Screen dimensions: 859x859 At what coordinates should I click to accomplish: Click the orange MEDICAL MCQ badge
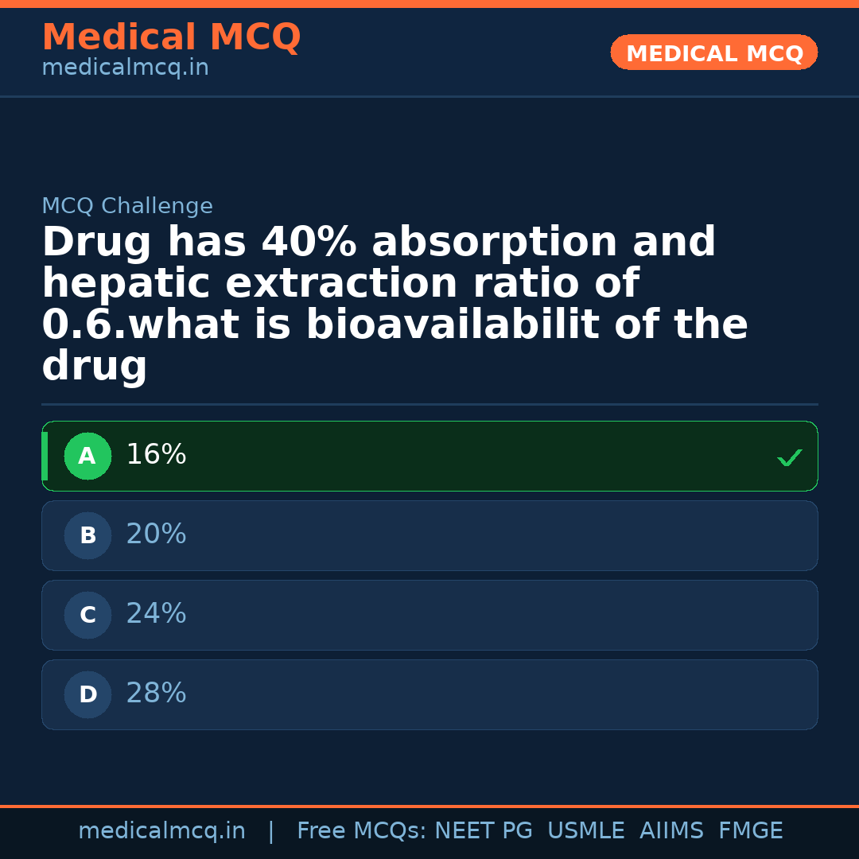tap(714, 52)
